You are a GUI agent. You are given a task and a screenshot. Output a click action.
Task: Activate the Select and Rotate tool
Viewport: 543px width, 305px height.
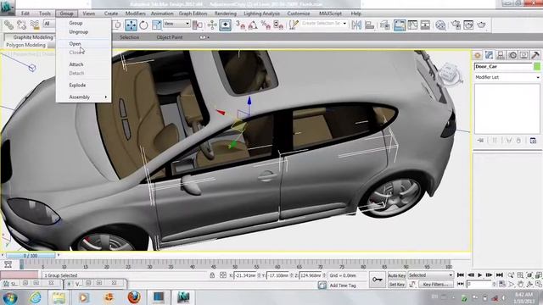pos(143,25)
